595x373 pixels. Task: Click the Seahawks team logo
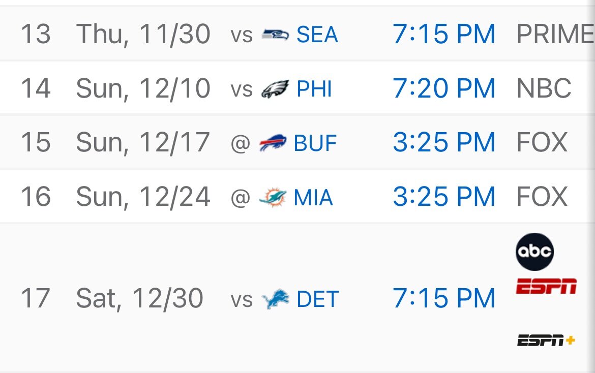tap(275, 35)
